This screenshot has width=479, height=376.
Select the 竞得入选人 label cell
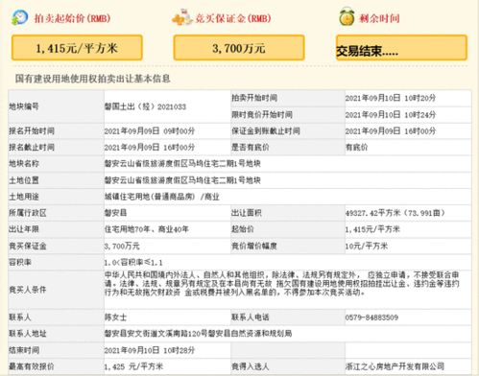click(x=288, y=366)
